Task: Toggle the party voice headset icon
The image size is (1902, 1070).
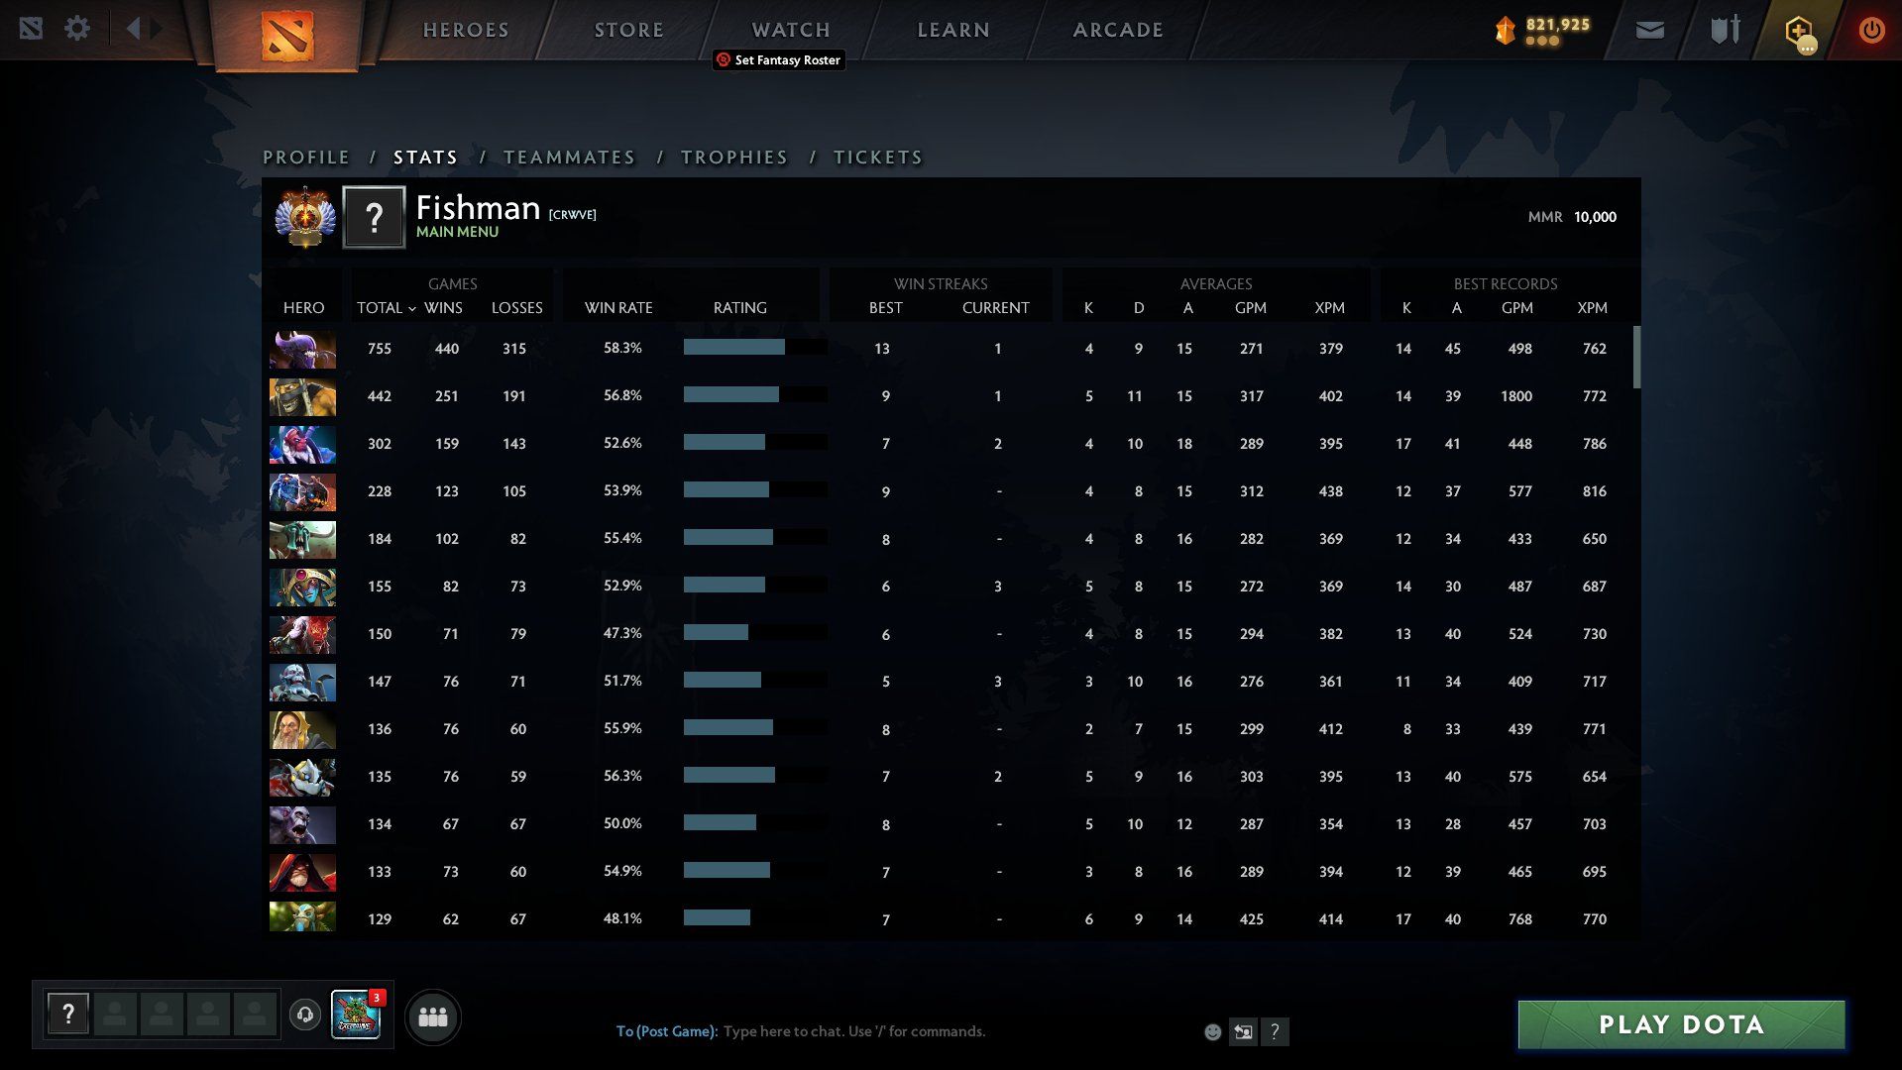Action: coord(305,1015)
